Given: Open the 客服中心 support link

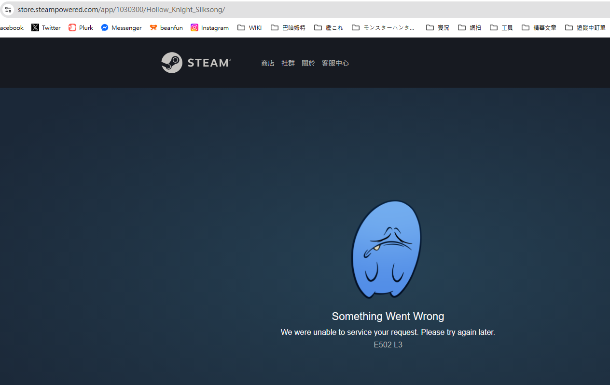Looking at the screenshot, I should click(x=335, y=63).
